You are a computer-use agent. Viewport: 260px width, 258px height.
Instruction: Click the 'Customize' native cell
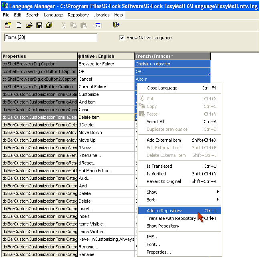point(106,94)
